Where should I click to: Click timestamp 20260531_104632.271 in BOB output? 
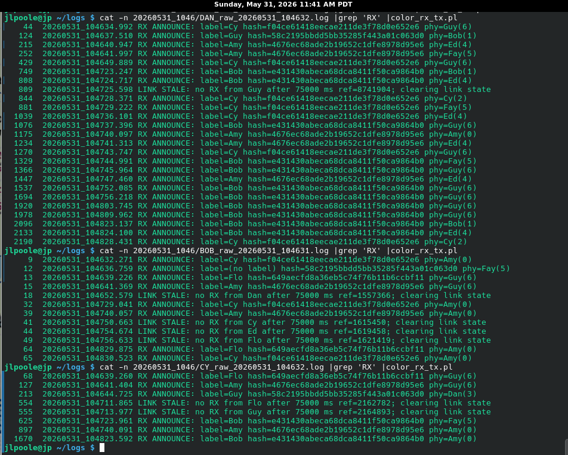click(x=88, y=260)
